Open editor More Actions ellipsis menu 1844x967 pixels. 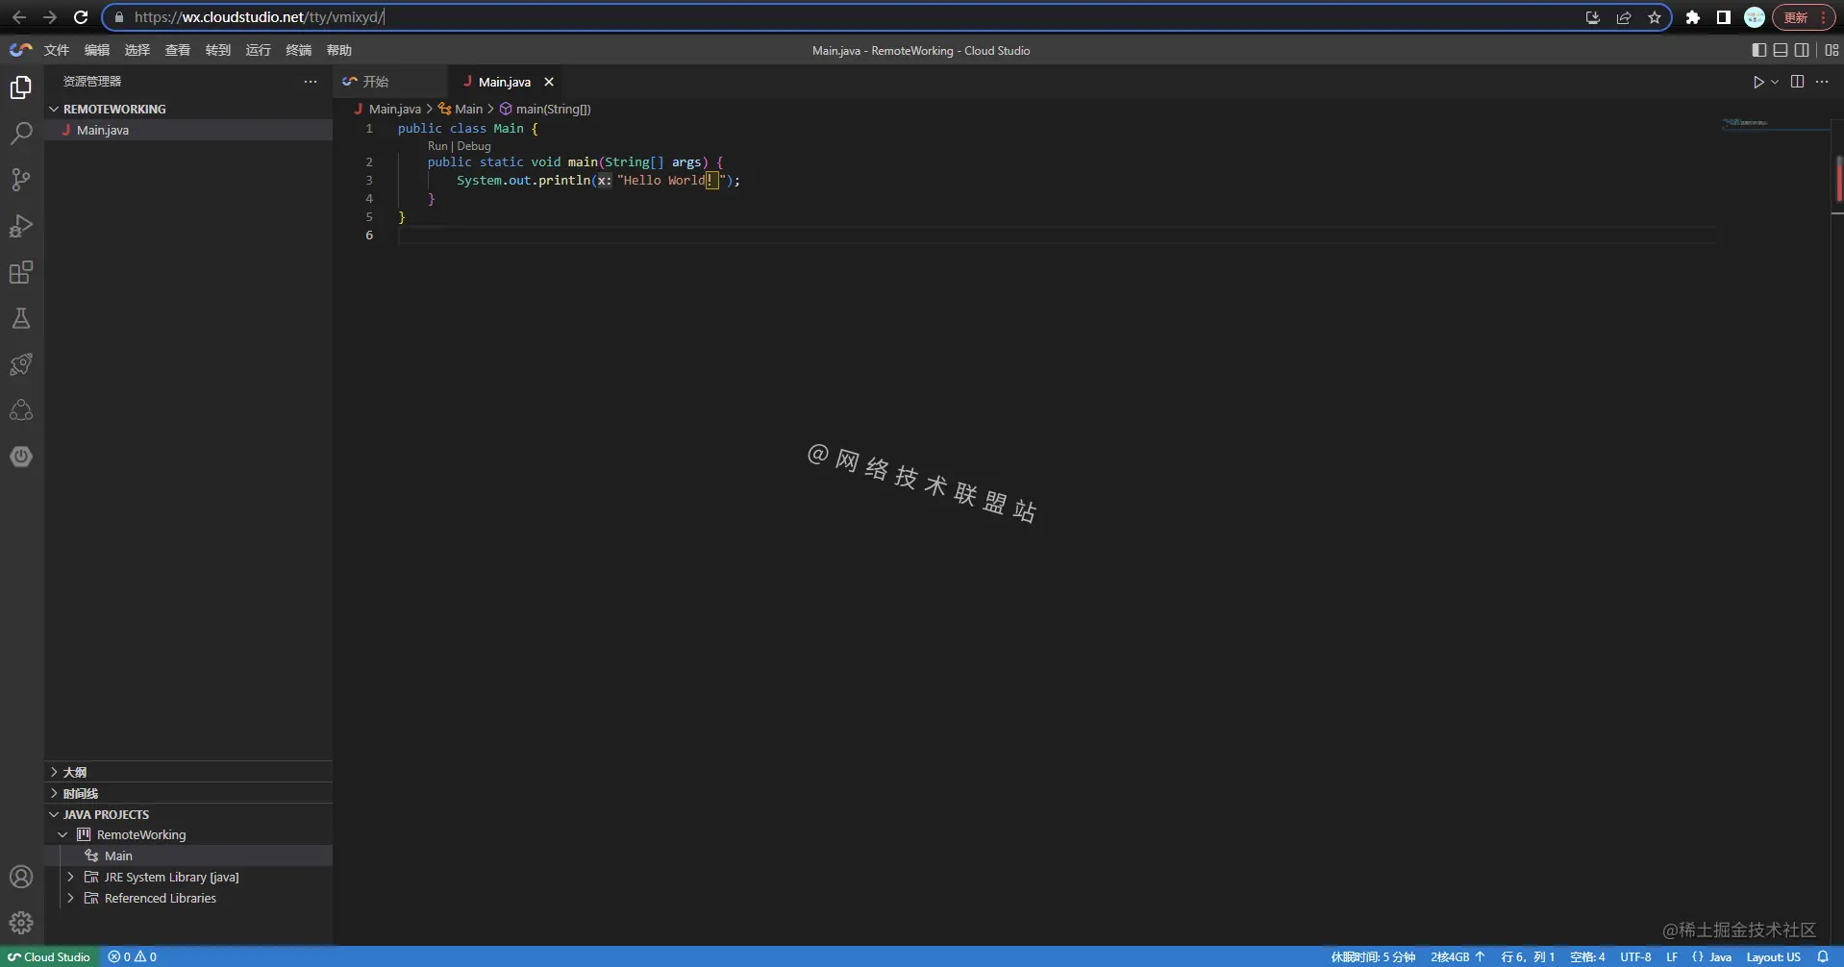point(1822,82)
